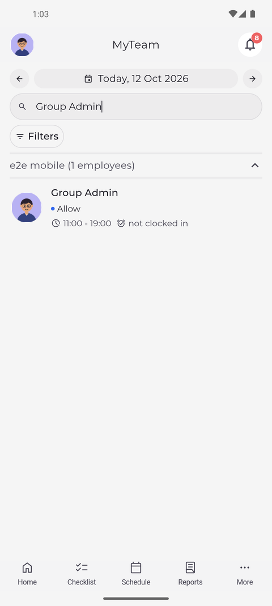Open the Reports tab
Screen dimensions: 272x606
pyautogui.click(x=190, y=574)
